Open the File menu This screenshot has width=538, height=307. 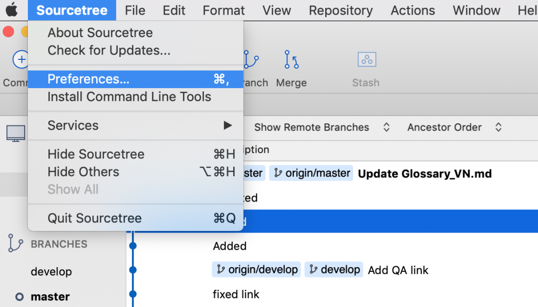135,10
